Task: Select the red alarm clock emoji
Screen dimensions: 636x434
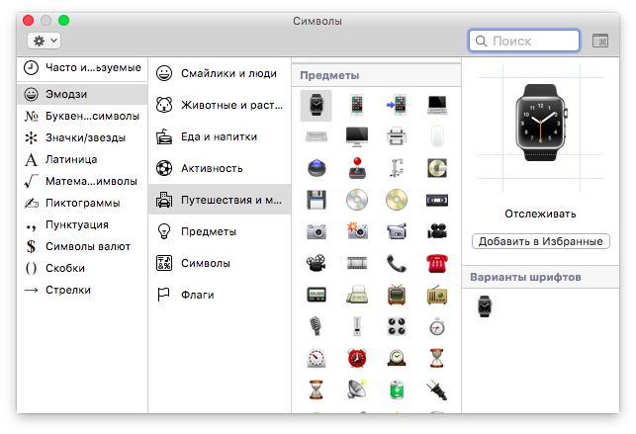Action: pyautogui.click(x=357, y=358)
